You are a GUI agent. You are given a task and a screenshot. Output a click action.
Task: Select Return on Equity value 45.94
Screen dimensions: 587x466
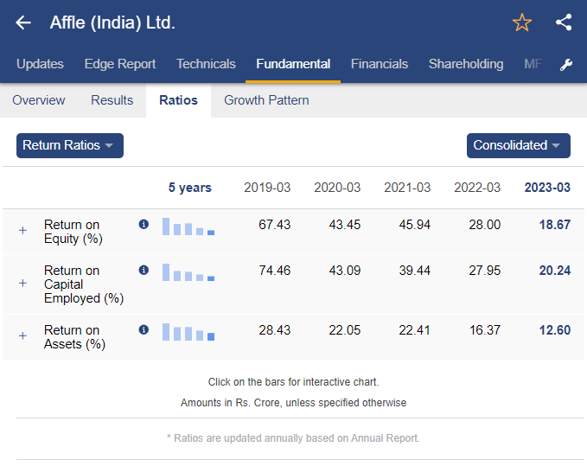tap(415, 225)
